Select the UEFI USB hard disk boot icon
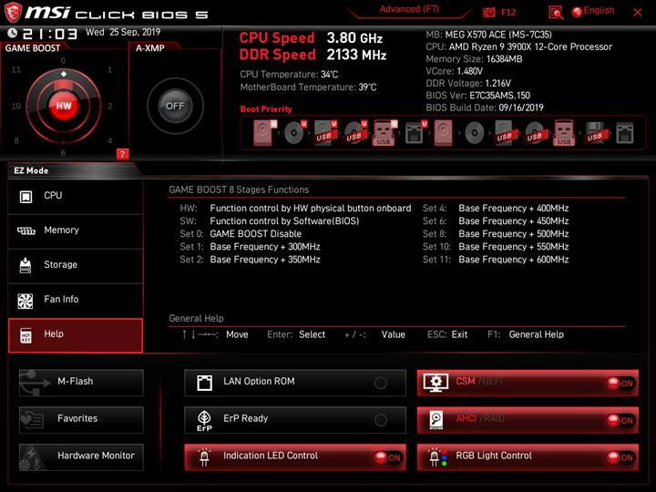656x492 pixels. point(325,133)
